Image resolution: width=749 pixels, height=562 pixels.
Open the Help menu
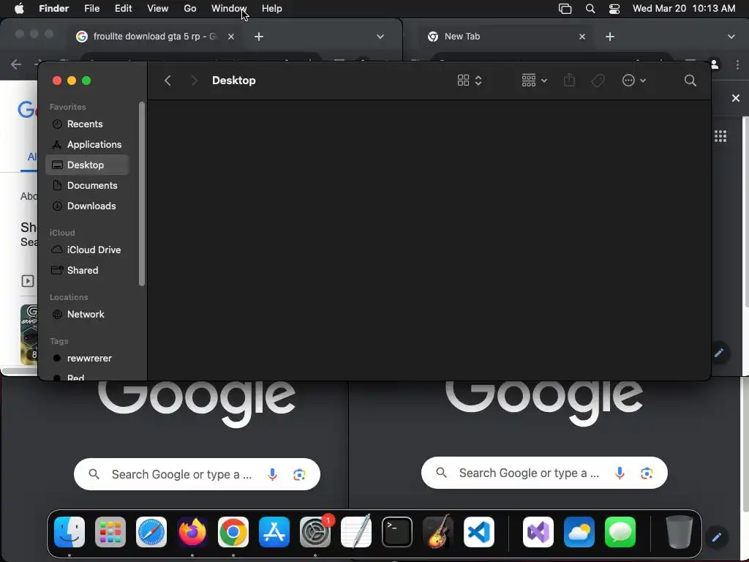click(x=272, y=9)
